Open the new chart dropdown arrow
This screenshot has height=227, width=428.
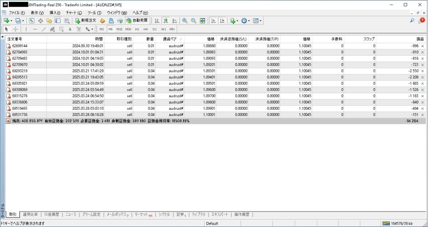[11, 20]
